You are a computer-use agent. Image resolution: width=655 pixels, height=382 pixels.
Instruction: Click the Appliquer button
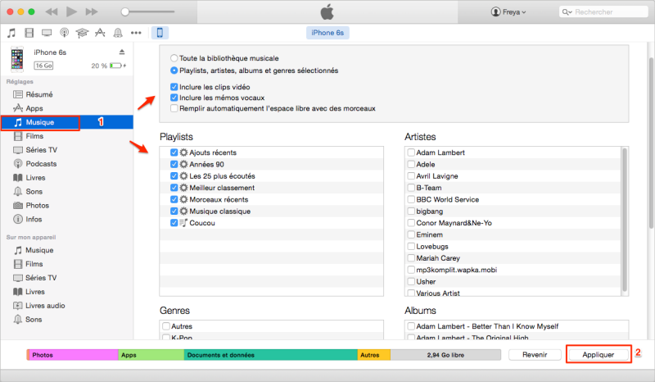tap(599, 355)
